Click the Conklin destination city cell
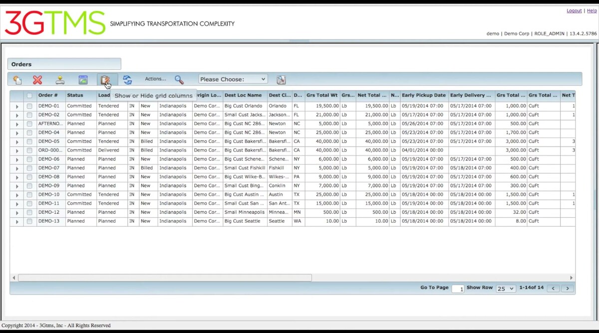Image resolution: width=599 pixels, height=333 pixels. [280, 185]
